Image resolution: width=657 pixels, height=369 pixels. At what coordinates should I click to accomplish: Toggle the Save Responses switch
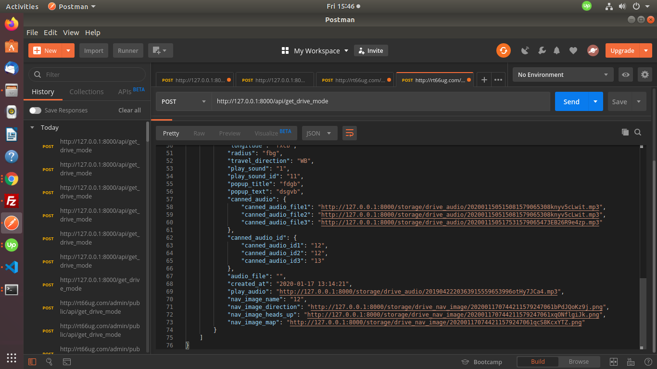tap(35, 111)
